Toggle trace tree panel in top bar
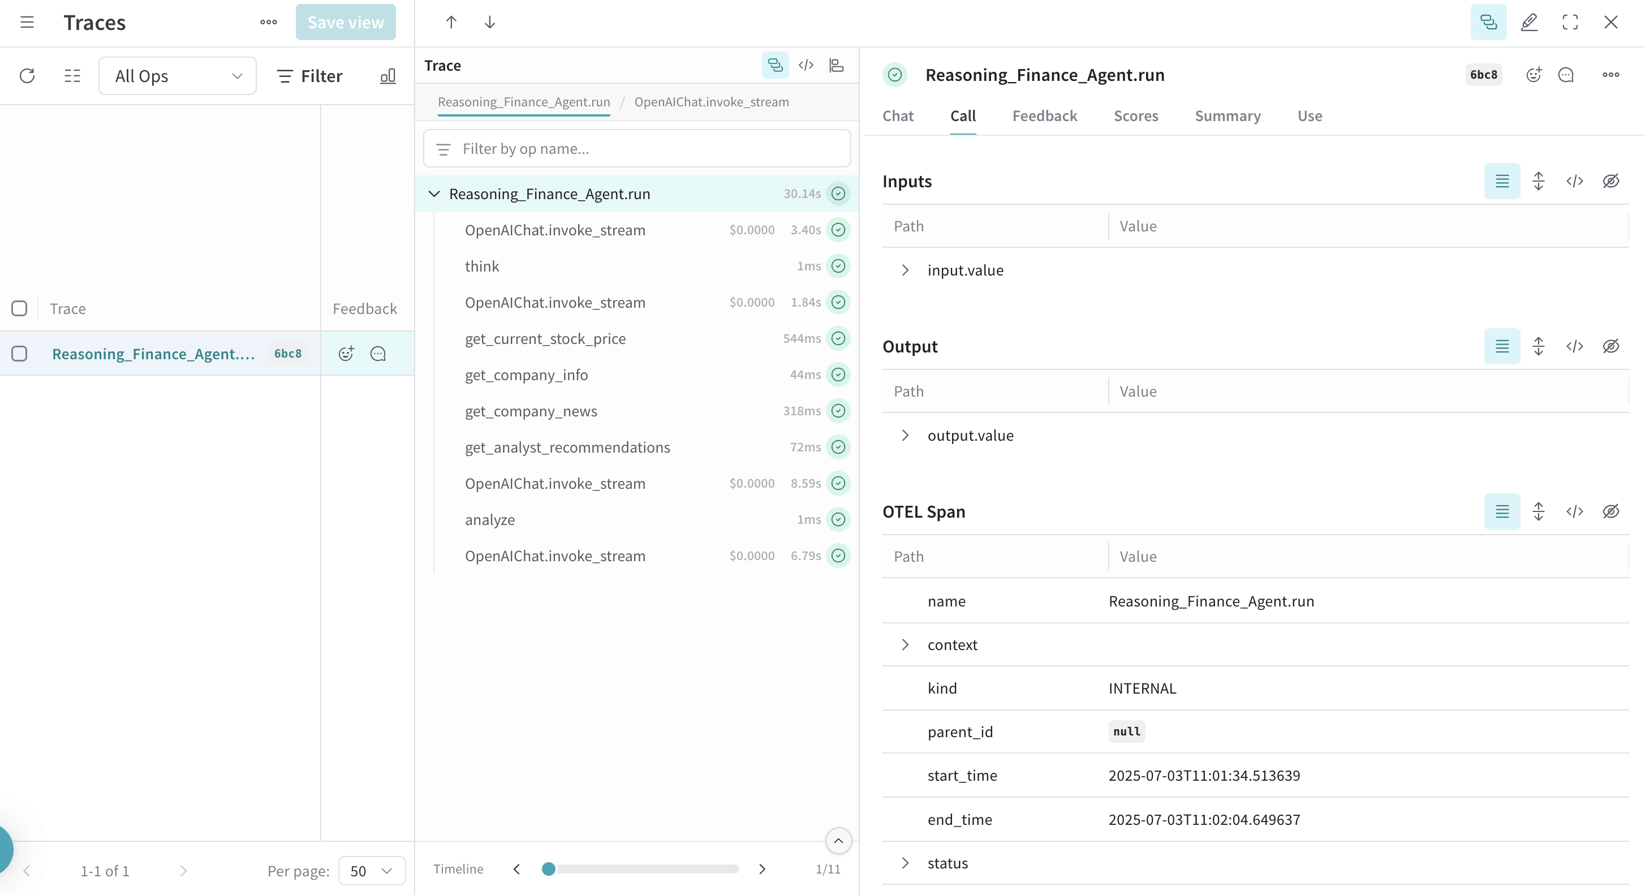The height and width of the screenshot is (895, 1645). (x=1488, y=23)
